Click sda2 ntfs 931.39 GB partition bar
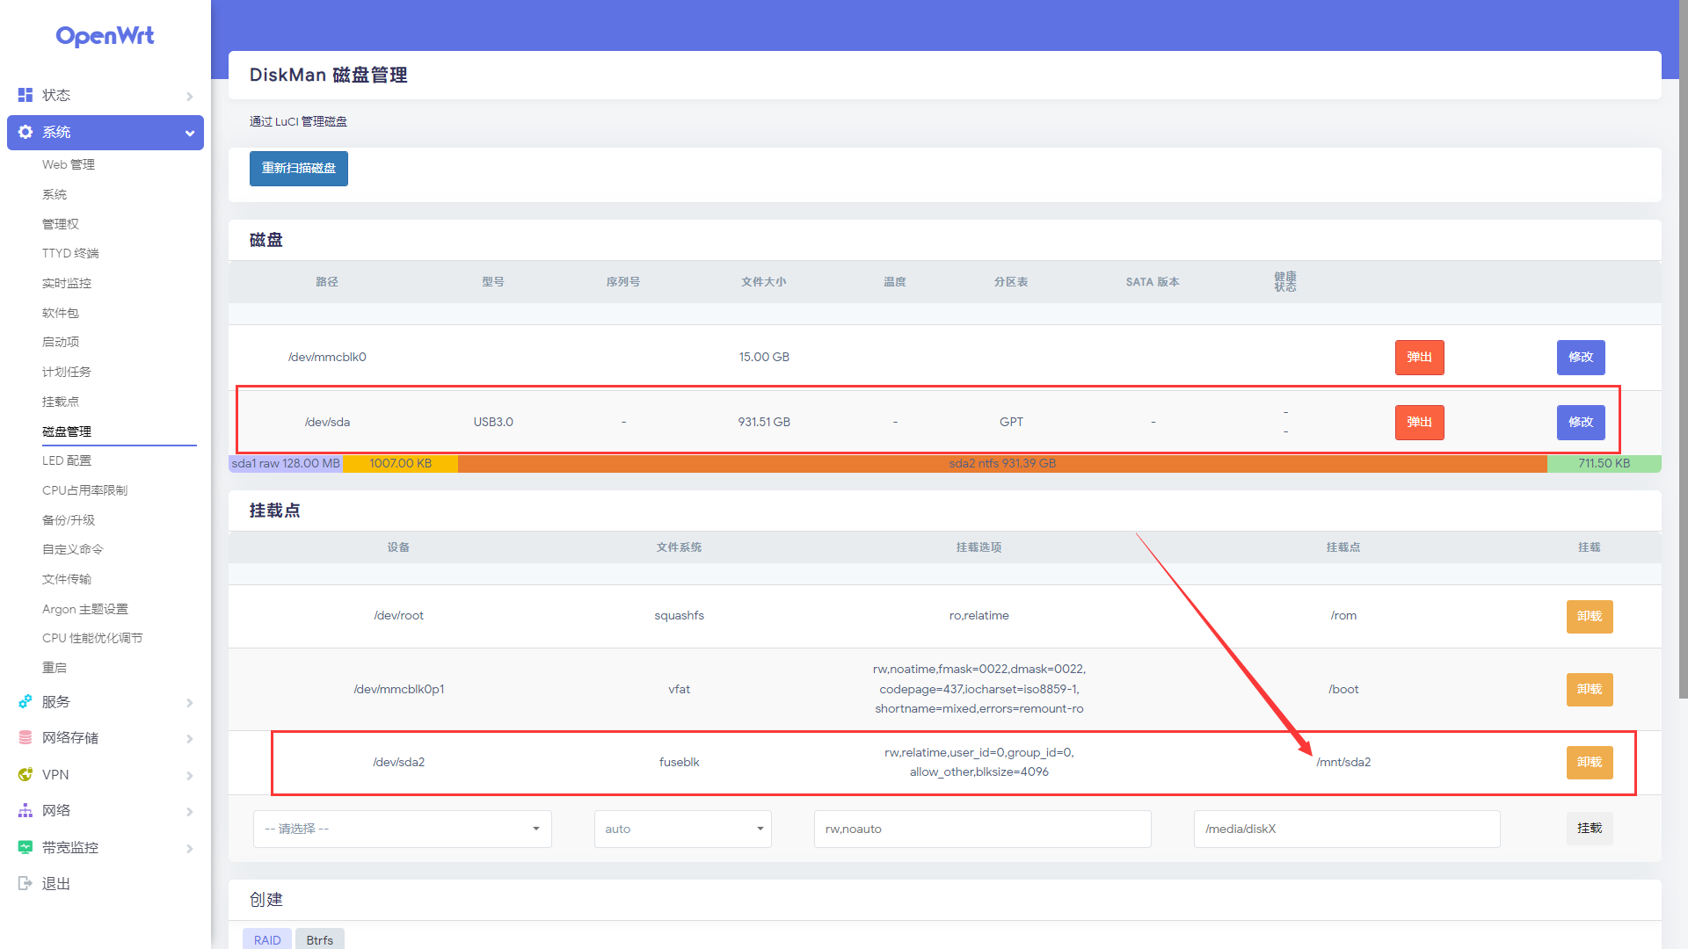1688x949 pixels. point(1002,463)
